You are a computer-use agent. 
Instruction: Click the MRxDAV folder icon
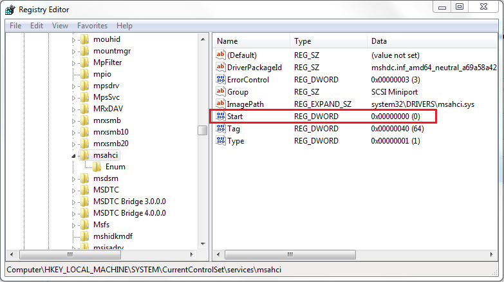[84, 109]
